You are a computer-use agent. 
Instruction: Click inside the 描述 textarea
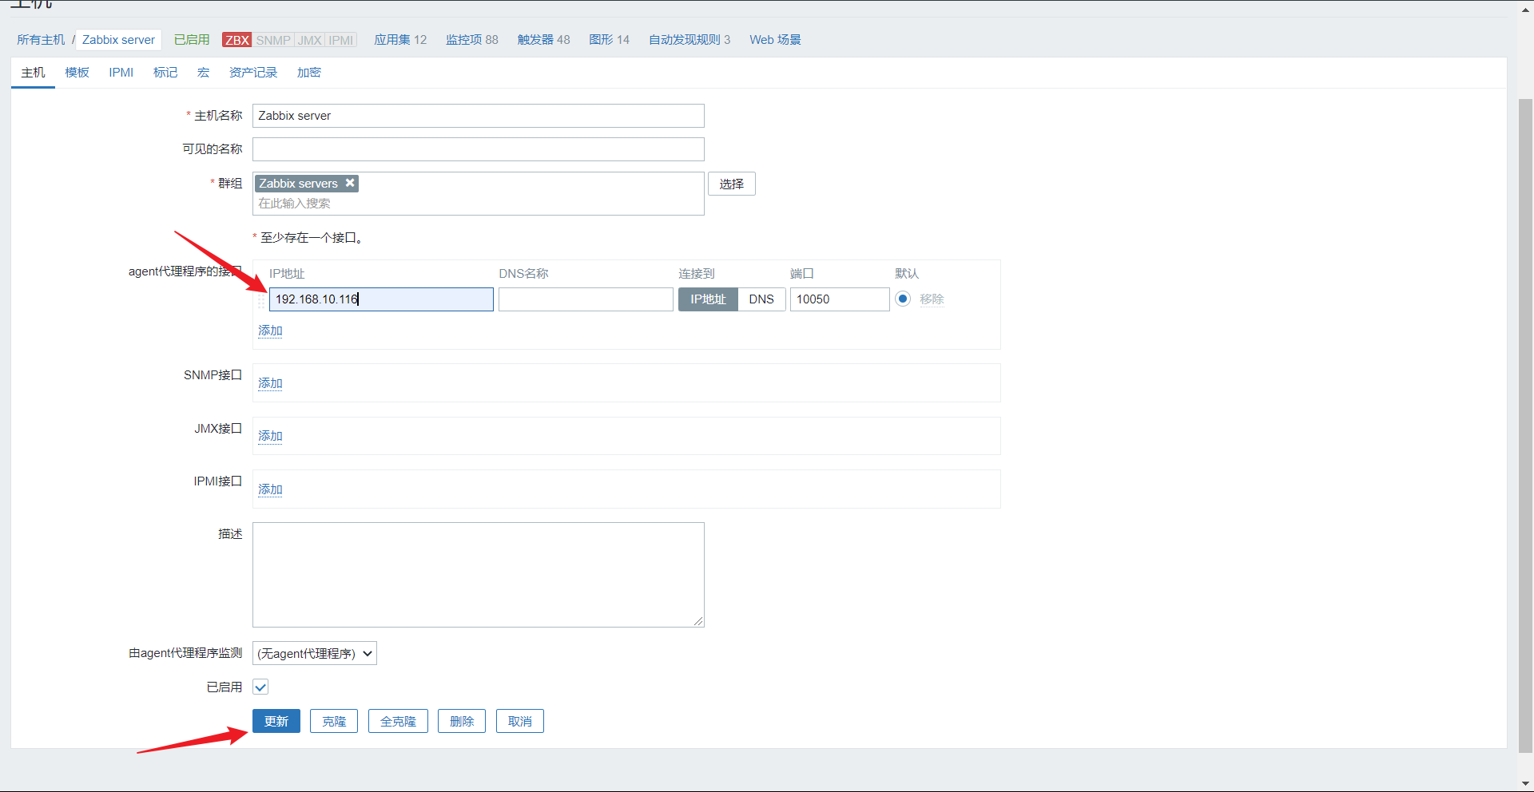(479, 575)
